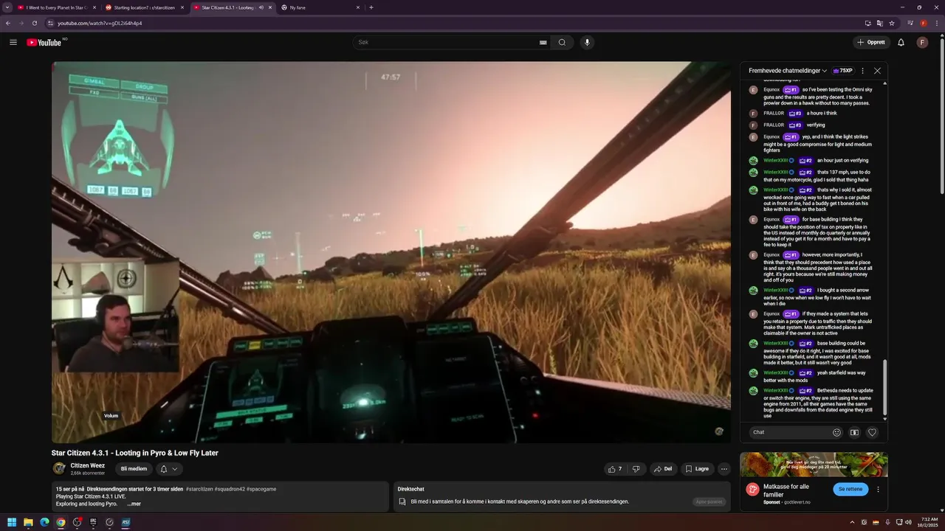Screen dimensions: 945x531
Task: Show hidden system tray icons
Action: [852, 522]
